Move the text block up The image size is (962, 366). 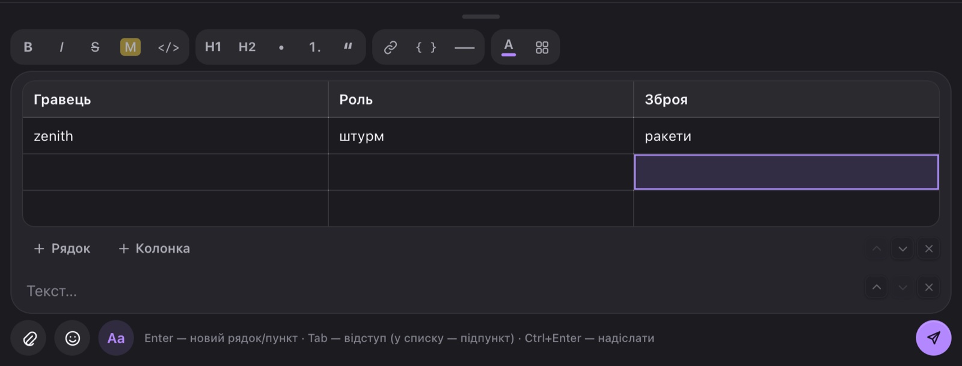(877, 287)
